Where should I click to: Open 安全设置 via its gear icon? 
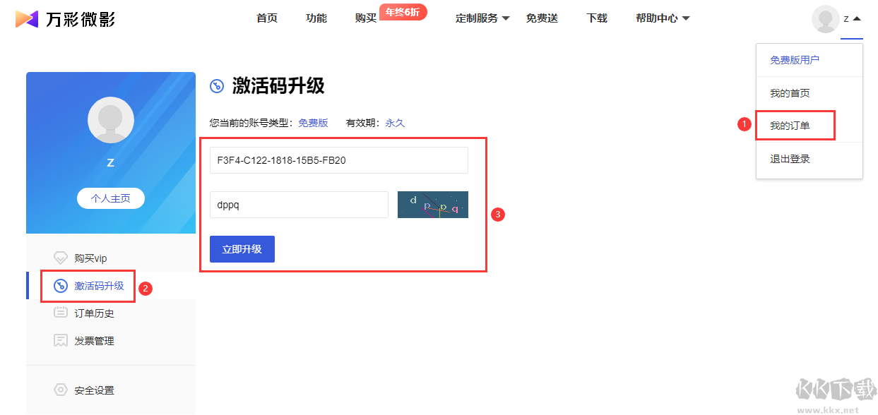click(x=61, y=389)
